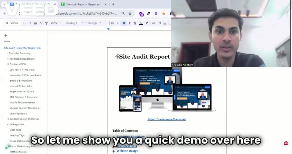Open the browser zoom magnifier in address bar
Image resolution: width=292 pixels, height=154 pixels.
click(123, 13)
